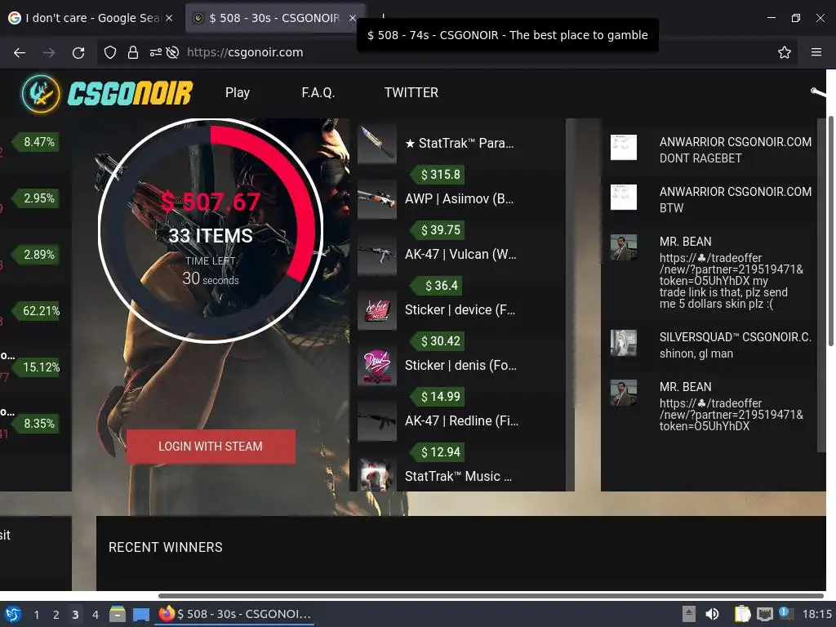Click the address bar URL csgonoir.com
The width and height of the screenshot is (836, 627).
pos(245,52)
